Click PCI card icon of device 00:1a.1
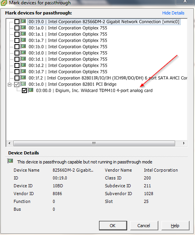195x235 pixels. pos(23,34)
